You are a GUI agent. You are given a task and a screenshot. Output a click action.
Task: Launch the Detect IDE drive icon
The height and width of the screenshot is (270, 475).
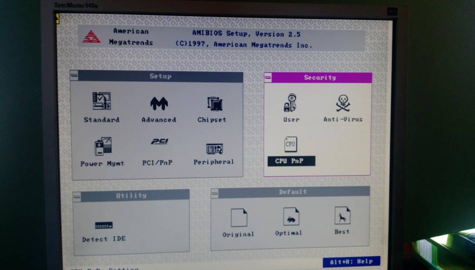[103, 225]
